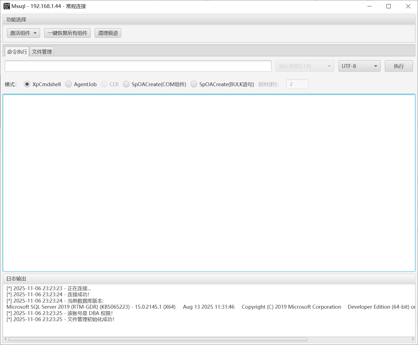This screenshot has height=345, width=418.
Task: Click the Microsoft SQL Server 2019 version line
Action: pyautogui.click(x=211, y=307)
